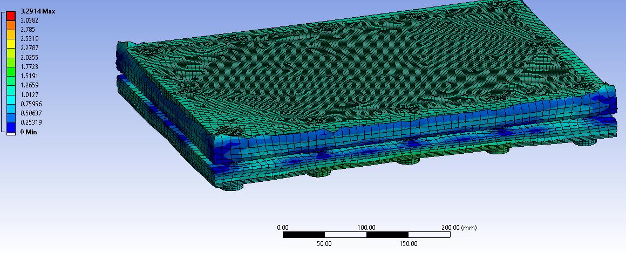Click the '150.00' scale label
626x253 pixels.
tap(409, 243)
